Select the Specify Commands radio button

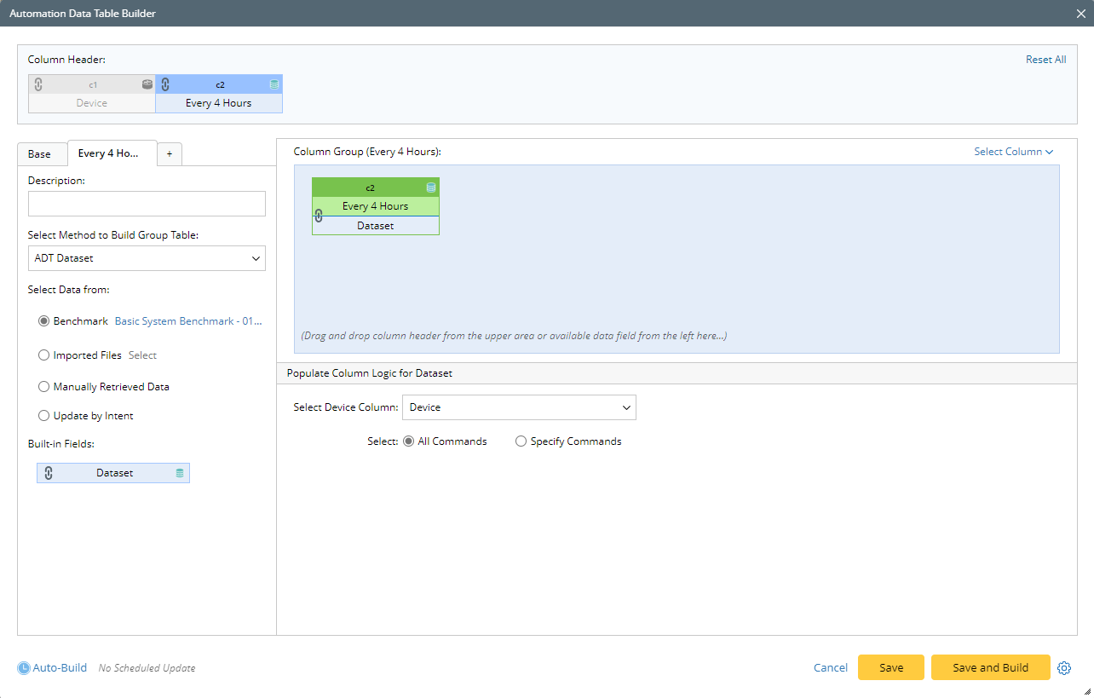click(x=521, y=441)
